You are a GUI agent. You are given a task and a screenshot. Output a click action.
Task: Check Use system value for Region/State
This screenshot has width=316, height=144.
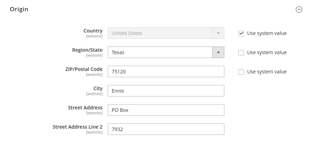(x=241, y=53)
